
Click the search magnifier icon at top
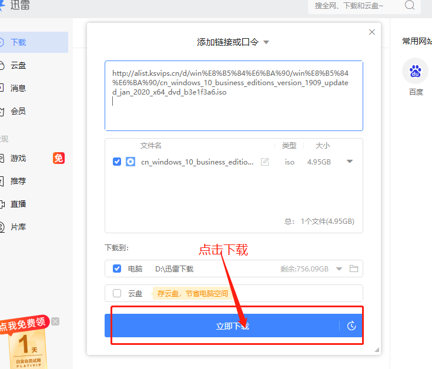pos(410,5)
